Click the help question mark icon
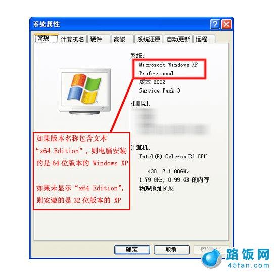 tap(215, 24)
